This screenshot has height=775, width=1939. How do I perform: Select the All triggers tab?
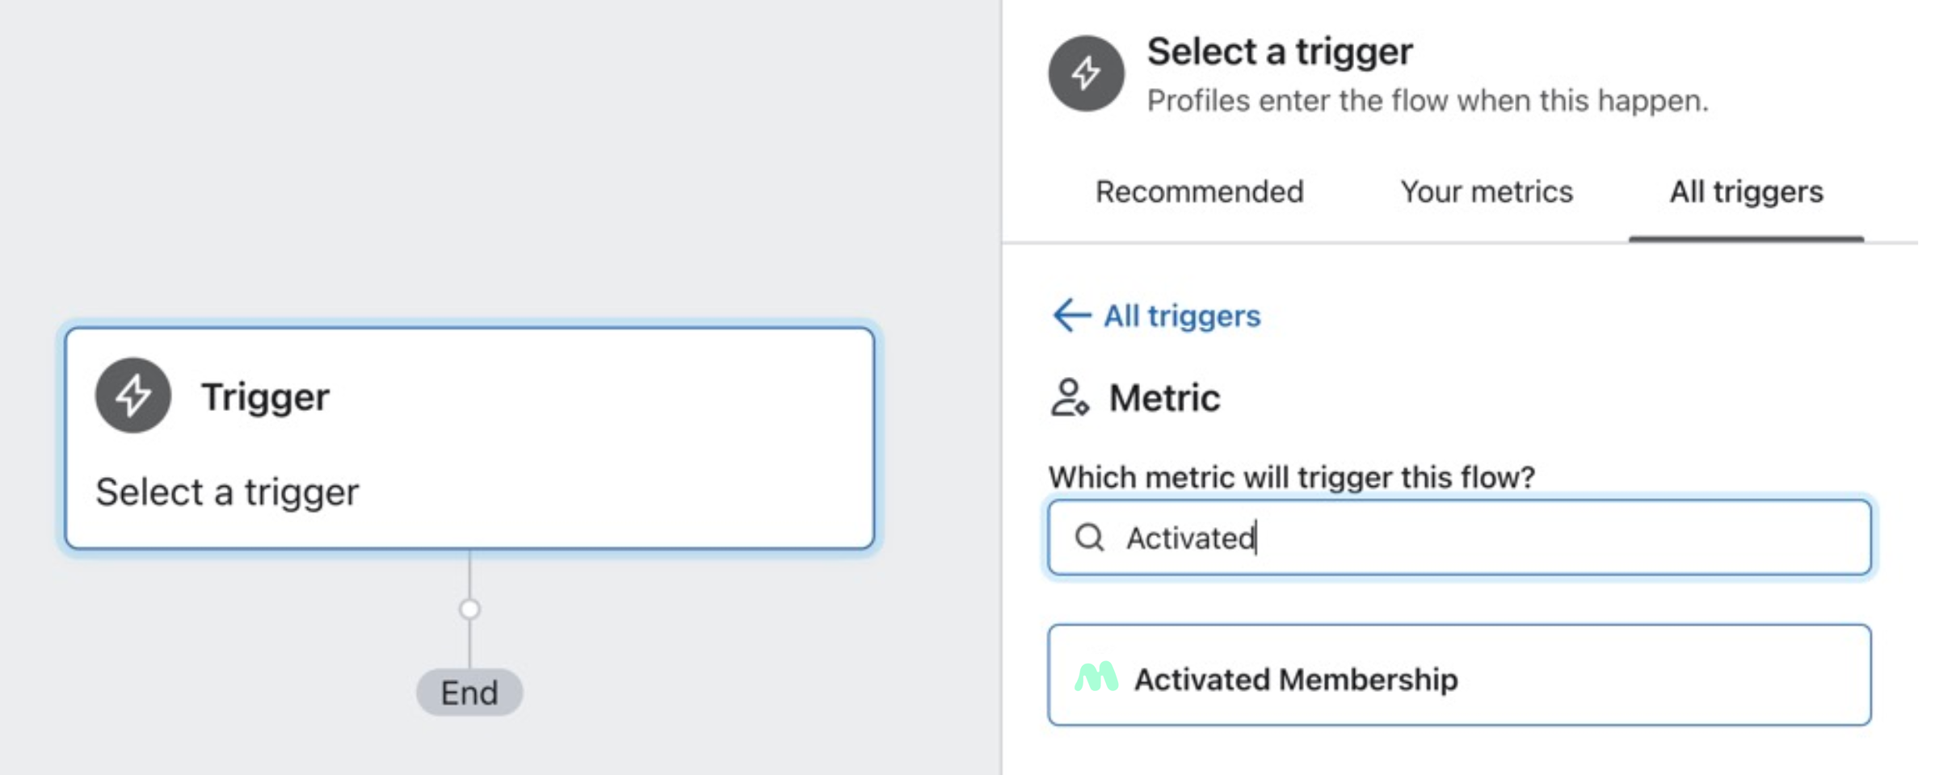1746,192
